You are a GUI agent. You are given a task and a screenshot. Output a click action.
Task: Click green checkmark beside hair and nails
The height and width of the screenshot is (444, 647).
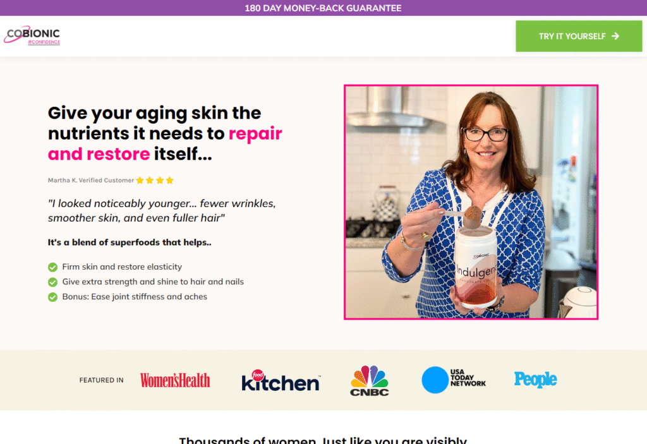pos(52,282)
